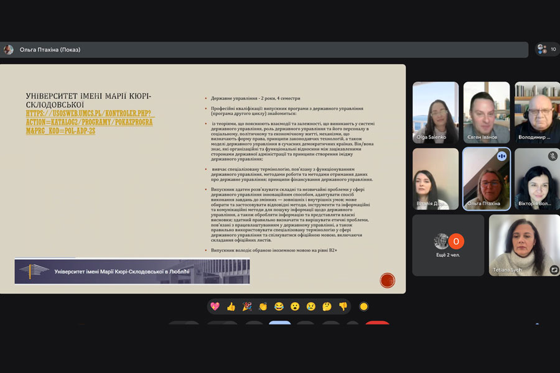Select Євген Іванов's video tile

[487, 113]
